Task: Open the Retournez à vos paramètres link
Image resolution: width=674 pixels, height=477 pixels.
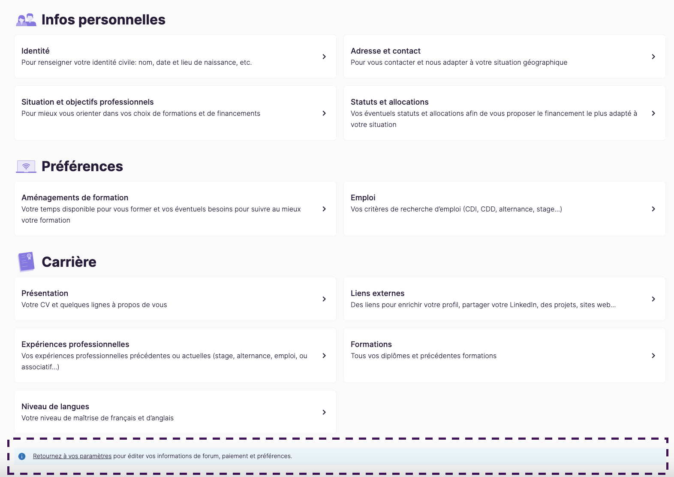Action: click(x=72, y=456)
